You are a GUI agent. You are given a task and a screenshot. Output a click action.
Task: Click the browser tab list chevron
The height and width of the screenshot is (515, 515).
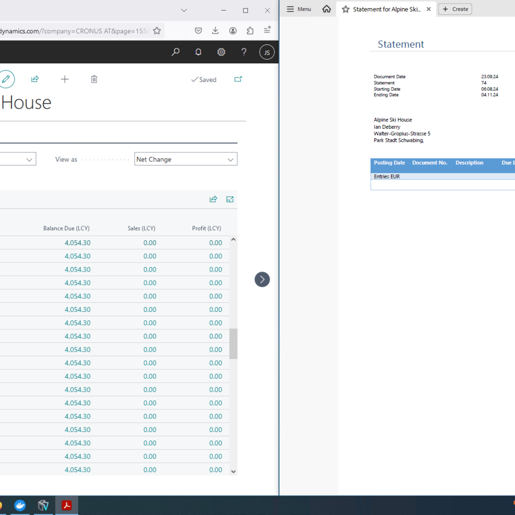pyautogui.click(x=184, y=10)
